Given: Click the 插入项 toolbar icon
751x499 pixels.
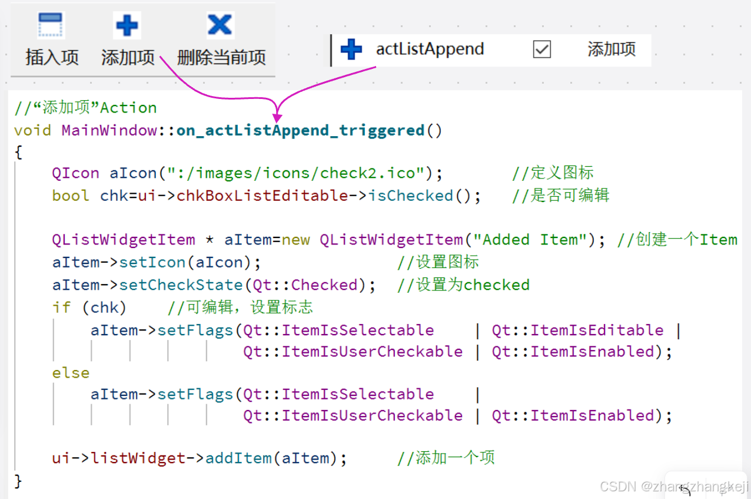Looking at the screenshot, I should point(51,26).
